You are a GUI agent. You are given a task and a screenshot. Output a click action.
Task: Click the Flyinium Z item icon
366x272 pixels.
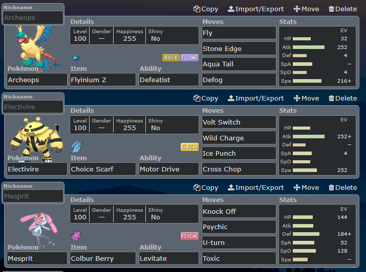tap(76, 58)
